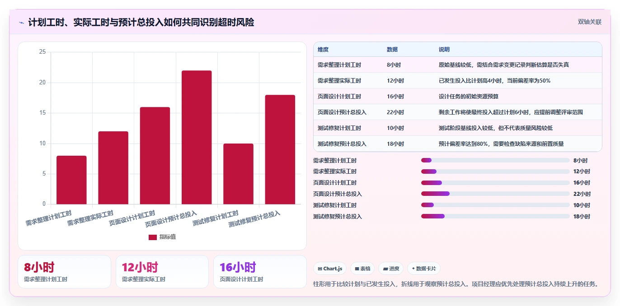
Task: Click the Chart.js tag chip
Action: [x=330, y=269]
